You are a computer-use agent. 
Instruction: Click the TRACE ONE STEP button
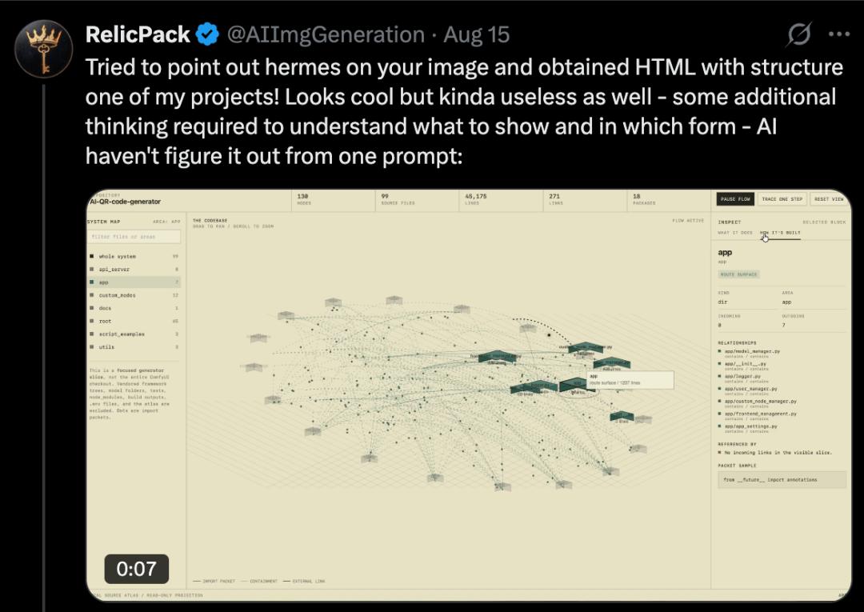pos(782,199)
